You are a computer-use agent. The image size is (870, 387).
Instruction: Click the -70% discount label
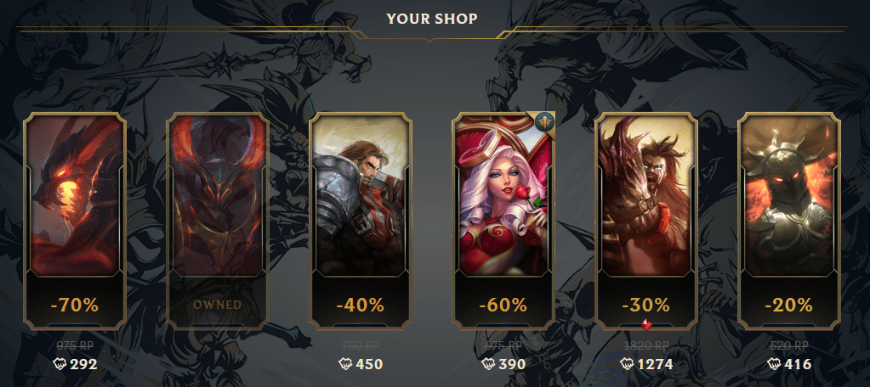[74, 305]
